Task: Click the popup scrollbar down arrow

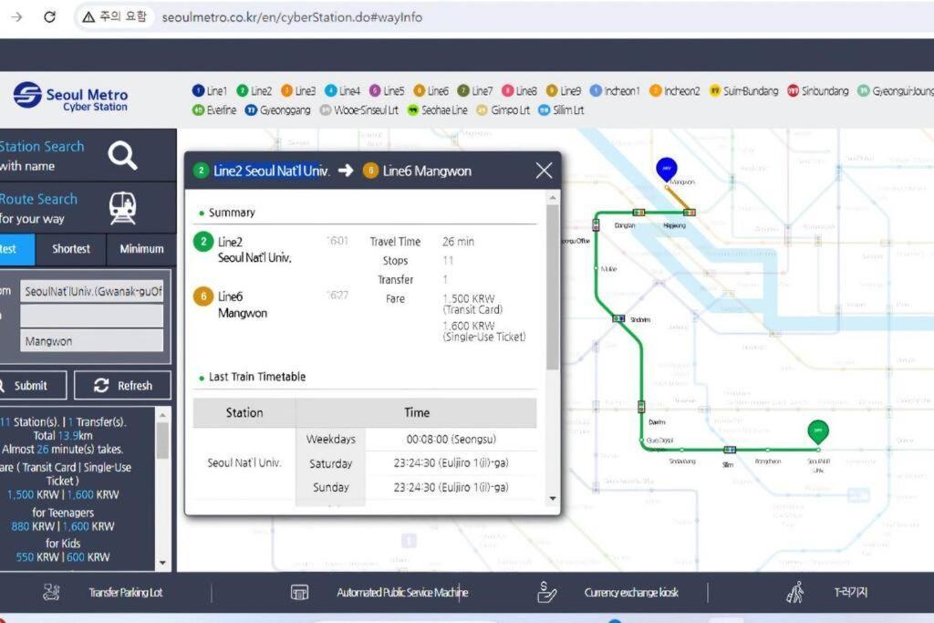Action: click(x=553, y=499)
